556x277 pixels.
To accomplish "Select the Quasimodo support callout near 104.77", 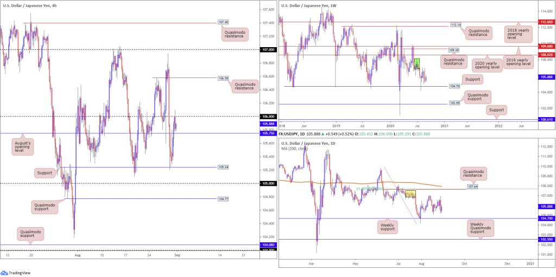I will 45,207.
